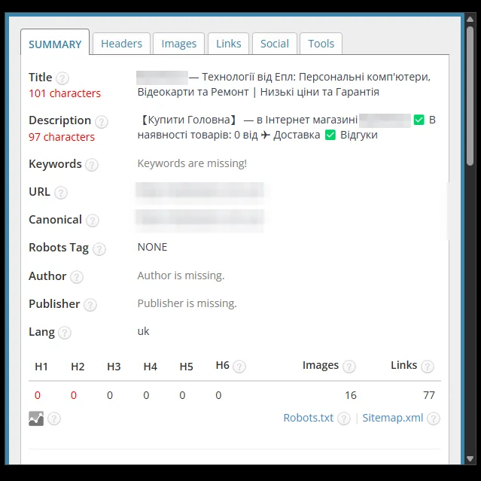This screenshot has width=481, height=481.
Task: Click the Links count 77
Action: [x=429, y=395]
